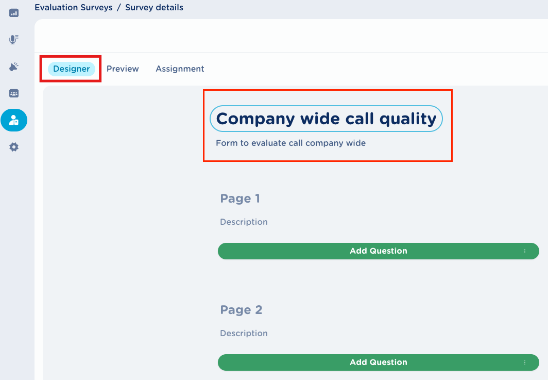Image resolution: width=548 pixels, height=380 pixels.
Task: Switch to the Preview tab
Action: 123,69
